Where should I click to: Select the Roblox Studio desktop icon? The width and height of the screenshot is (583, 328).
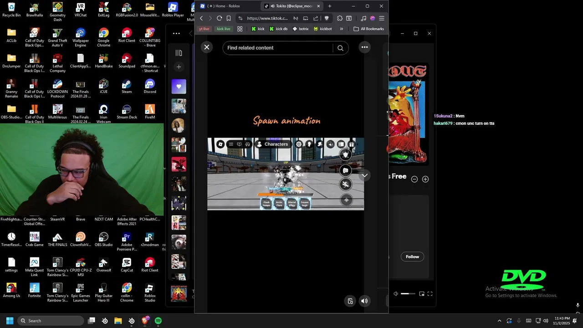click(x=150, y=292)
